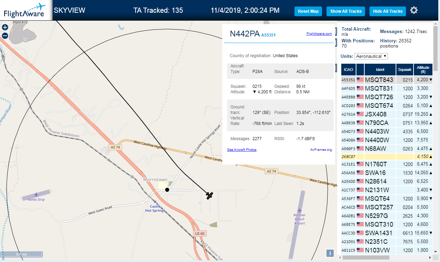Click the flag icon in JSX408 row
Screen dimensions: 440x262
(x=360, y=114)
